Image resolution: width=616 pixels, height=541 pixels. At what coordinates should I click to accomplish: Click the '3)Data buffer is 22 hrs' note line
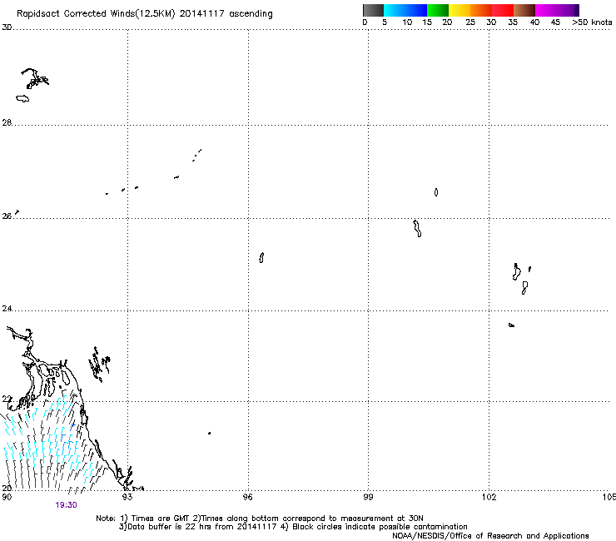(293, 527)
